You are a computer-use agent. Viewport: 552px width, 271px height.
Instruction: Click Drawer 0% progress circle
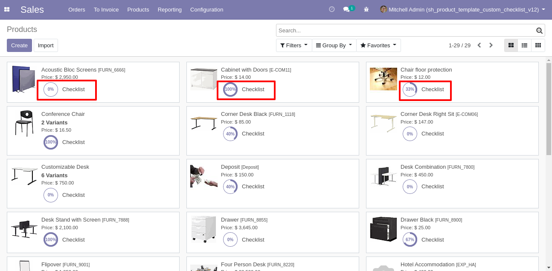coord(230,239)
